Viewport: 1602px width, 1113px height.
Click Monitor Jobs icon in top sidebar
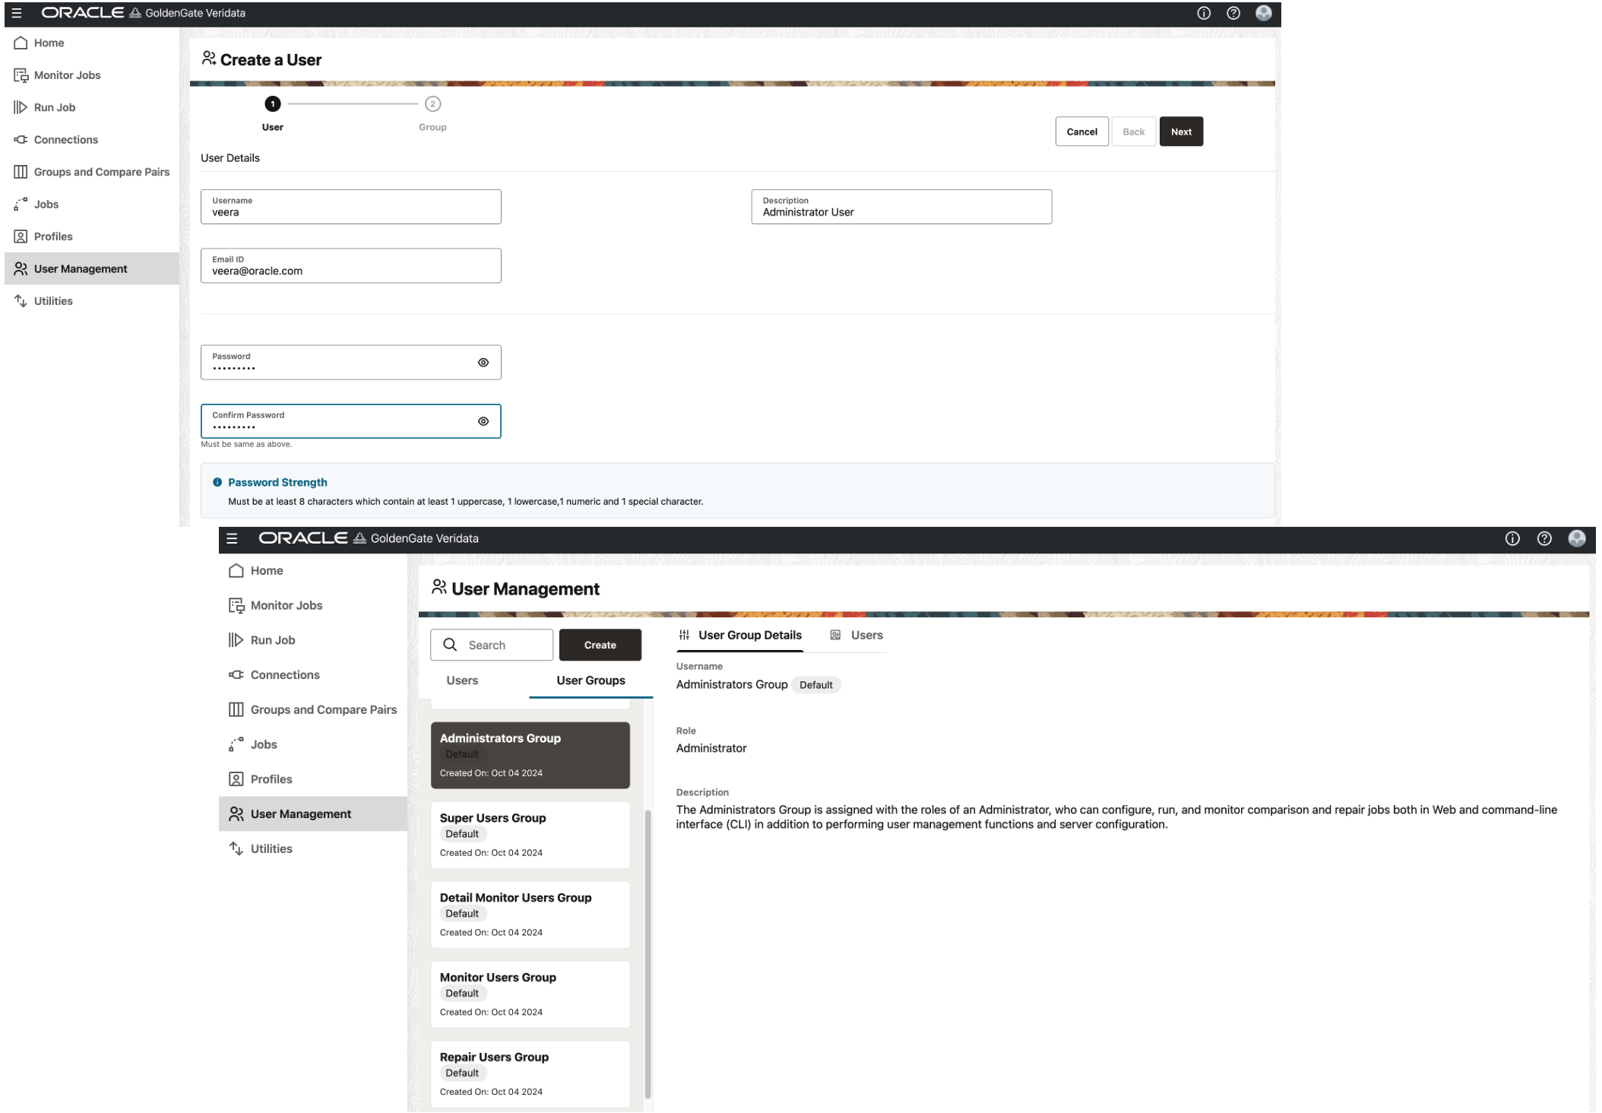[x=21, y=75]
